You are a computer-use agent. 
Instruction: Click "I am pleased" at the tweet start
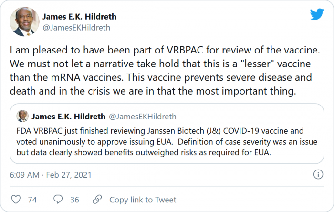tap(36, 51)
